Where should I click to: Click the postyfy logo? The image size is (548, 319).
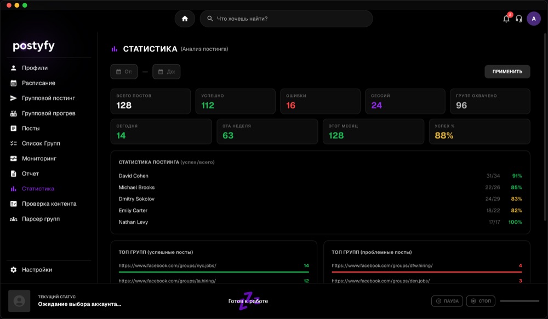tap(33, 46)
